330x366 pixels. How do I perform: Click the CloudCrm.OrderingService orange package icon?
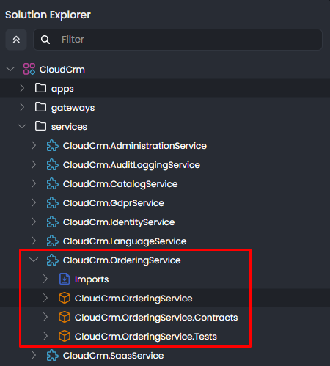[x=65, y=298]
